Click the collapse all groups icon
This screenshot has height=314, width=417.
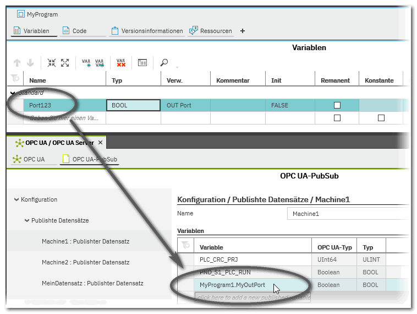tap(52, 63)
